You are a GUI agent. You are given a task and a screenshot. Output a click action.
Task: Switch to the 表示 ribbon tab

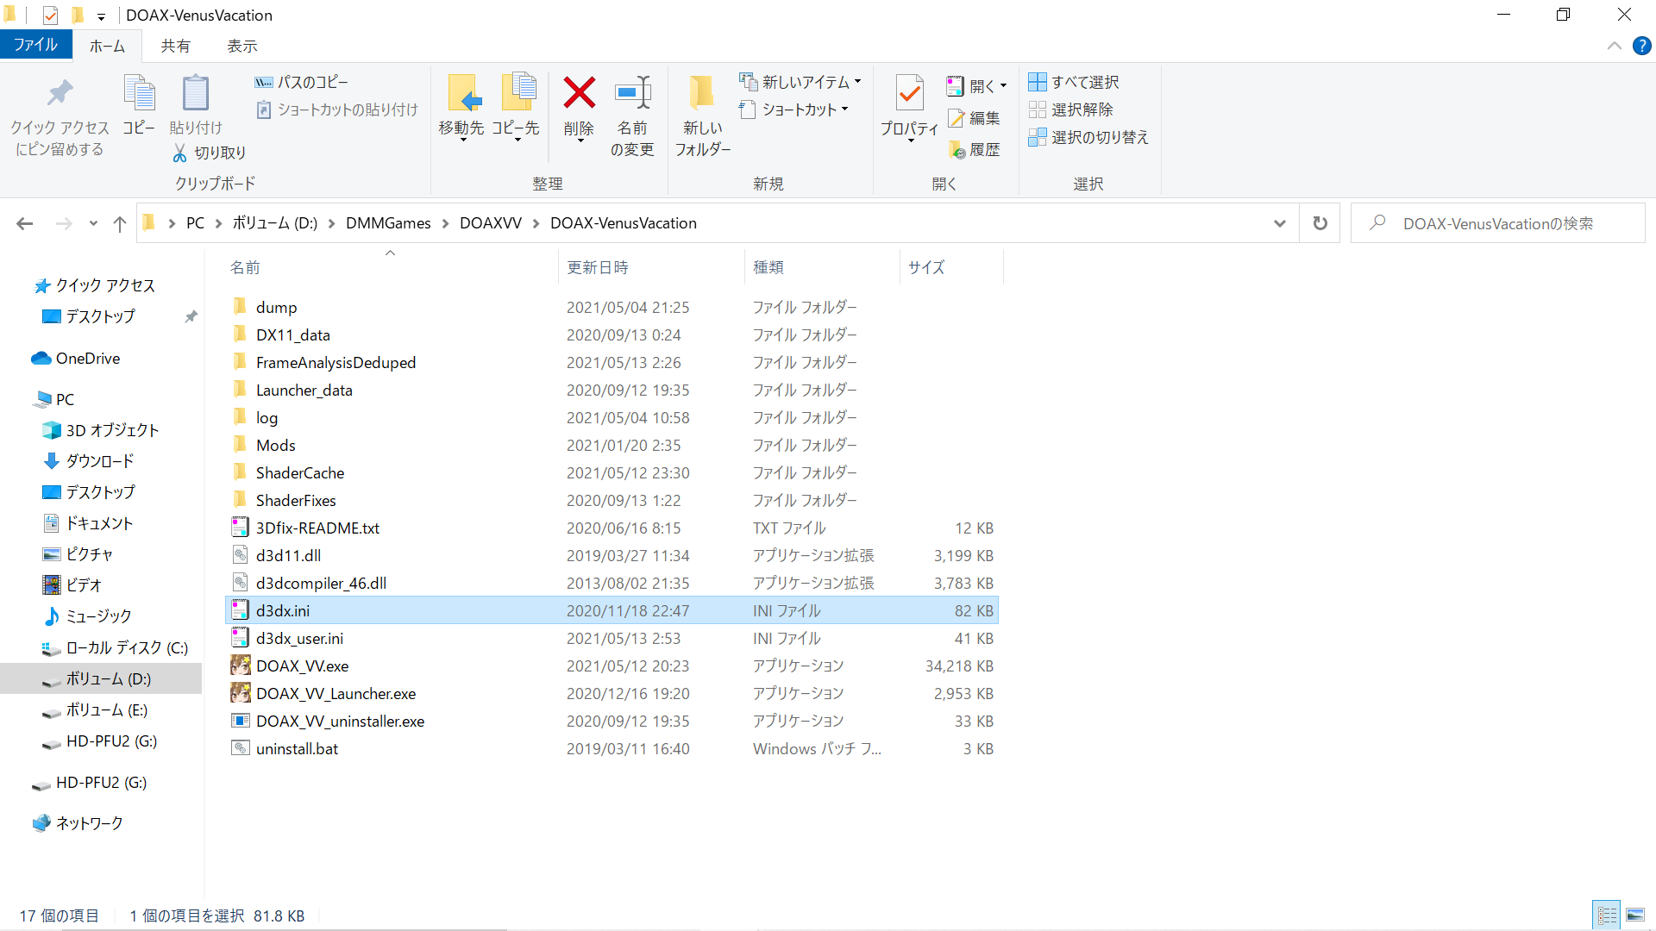242,46
